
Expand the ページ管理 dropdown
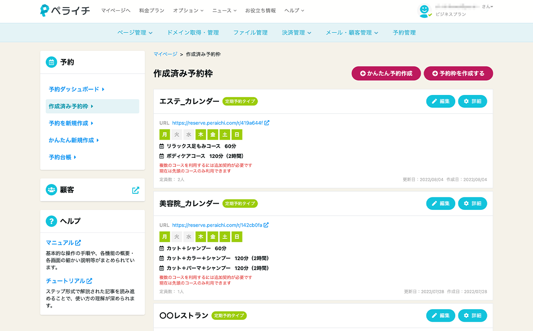click(x=134, y=32)
